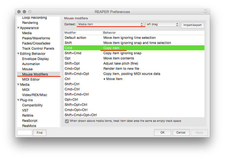Collapse the Editing Behavior tree section

18,53
